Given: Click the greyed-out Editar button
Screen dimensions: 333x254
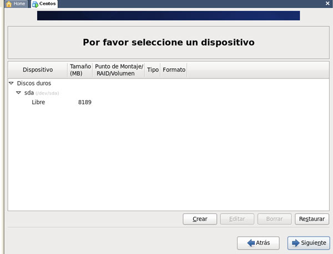Looking at the screenshot, I should [x=237, y=219].
